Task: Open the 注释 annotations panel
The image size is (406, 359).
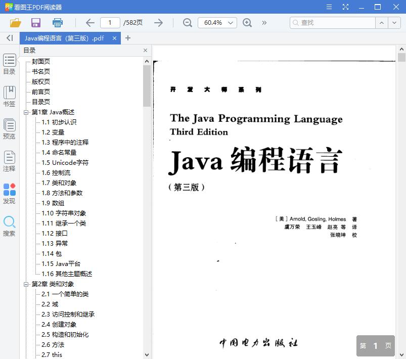Action: coord(9,161)
